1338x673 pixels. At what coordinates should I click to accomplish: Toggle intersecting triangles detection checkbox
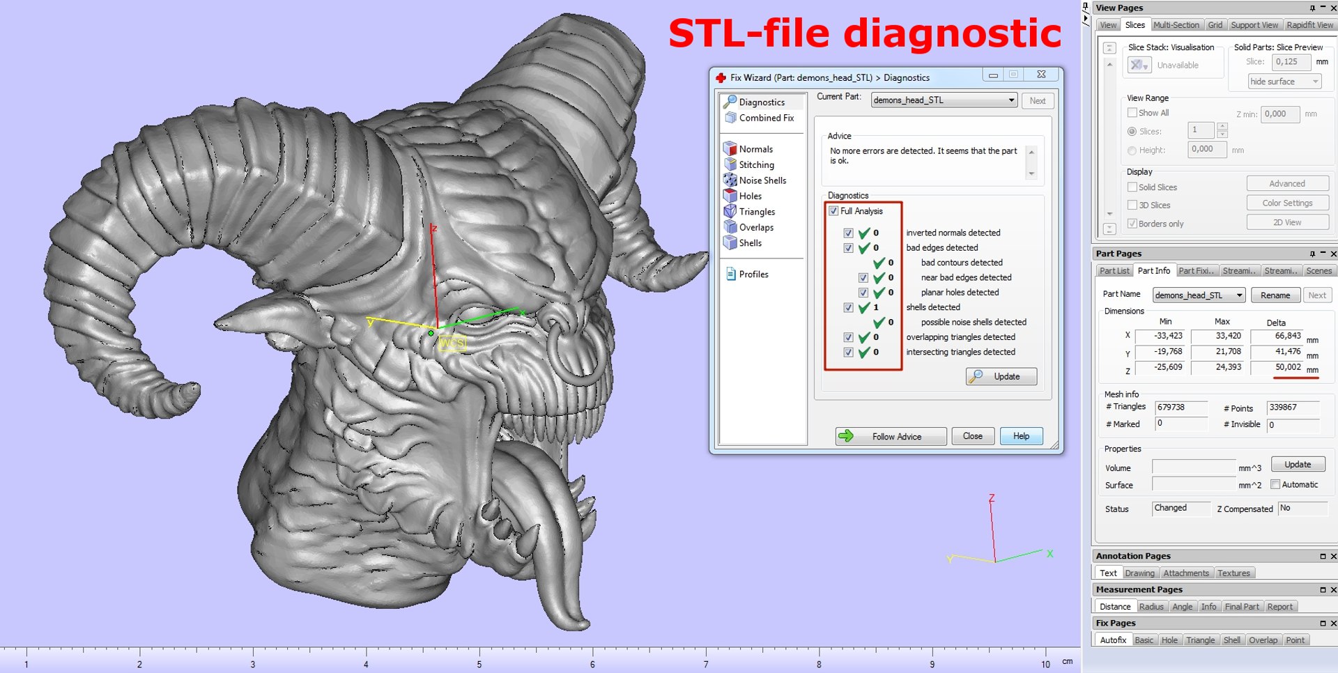tap(848, 352)
